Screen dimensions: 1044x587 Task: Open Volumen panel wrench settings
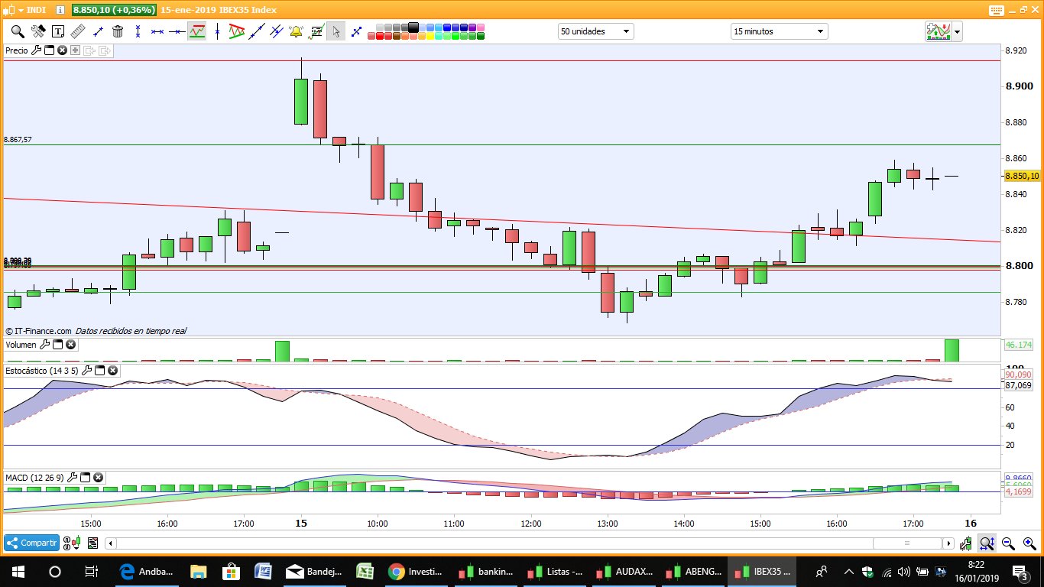44,345
